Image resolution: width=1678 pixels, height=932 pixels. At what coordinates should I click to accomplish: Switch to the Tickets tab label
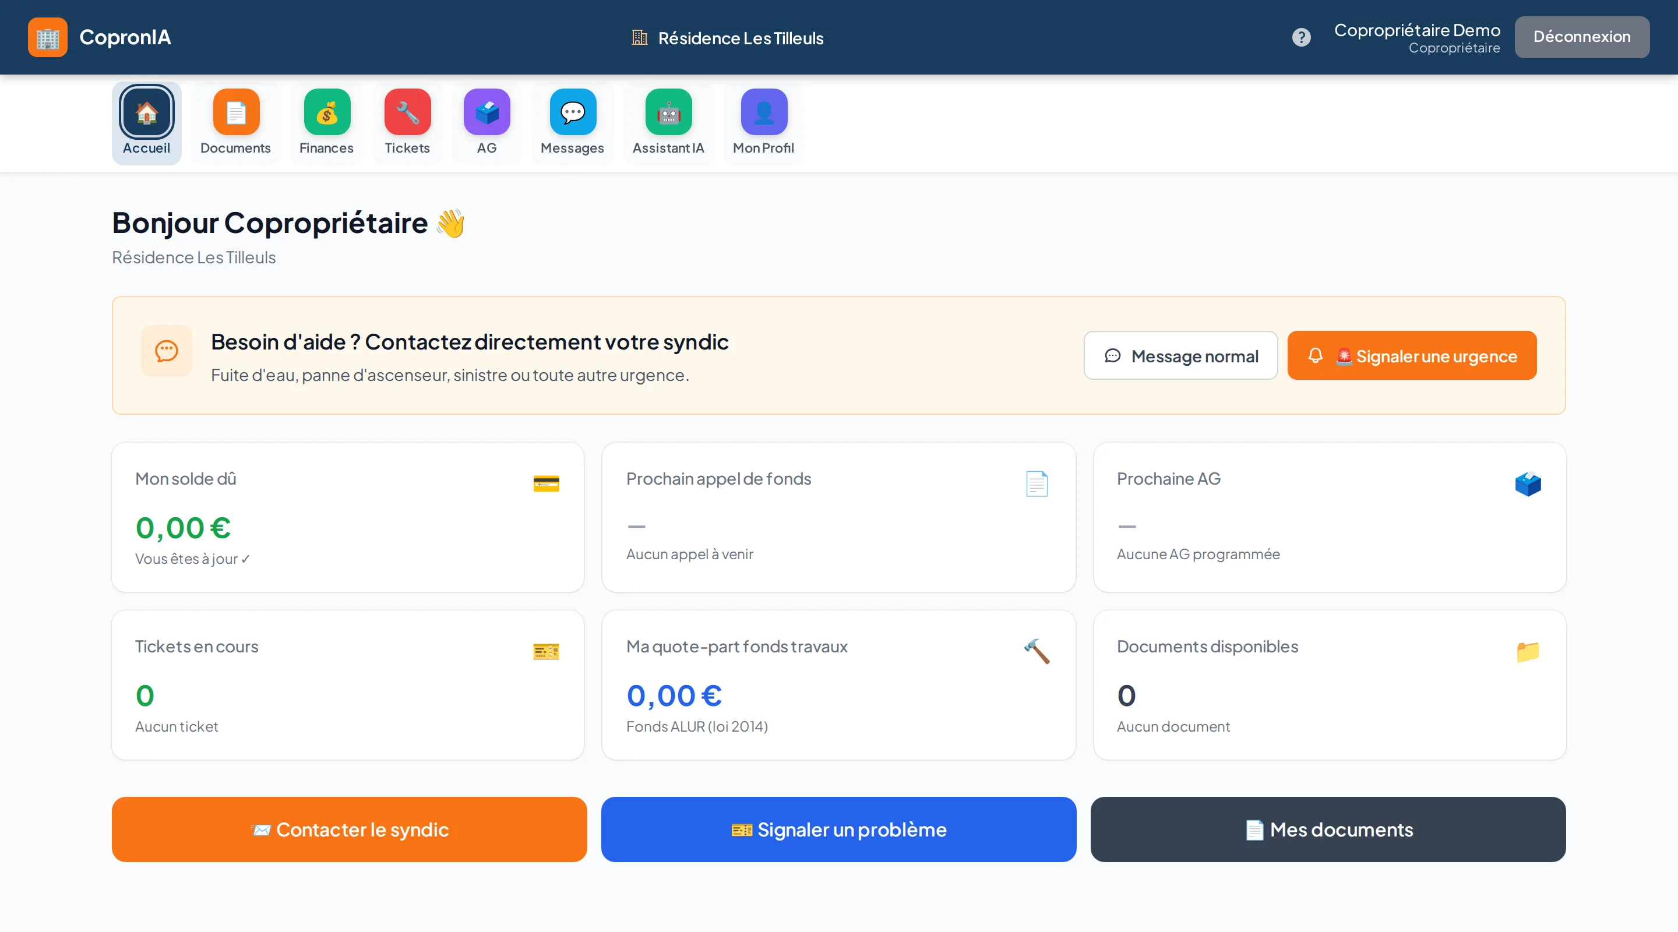click(407, 148)
